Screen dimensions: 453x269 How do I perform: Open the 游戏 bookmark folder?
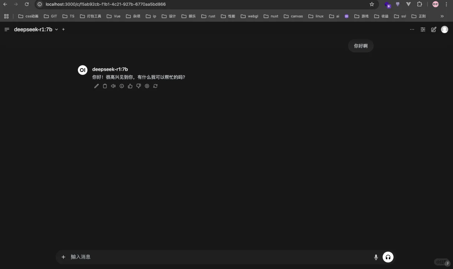pyautogui.click(x=361, y=16)
